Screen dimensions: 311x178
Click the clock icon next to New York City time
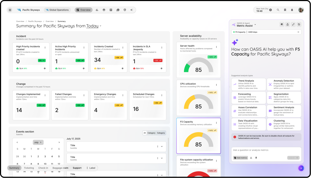click(x=270, y=10)
